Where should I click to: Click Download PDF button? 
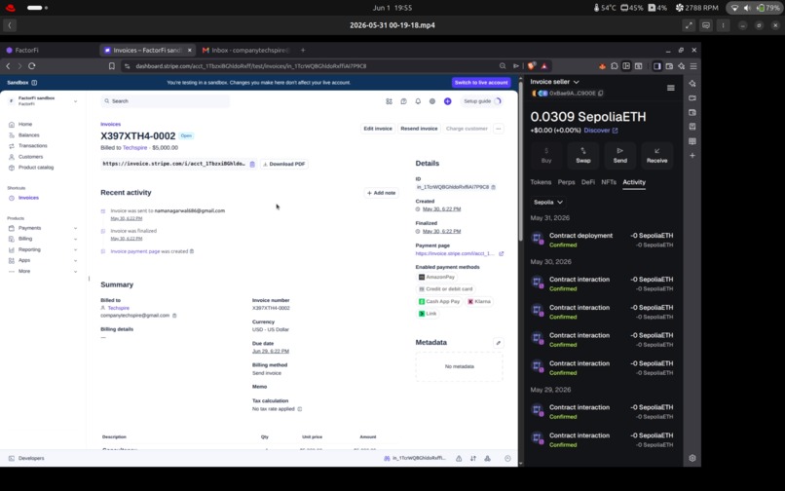[x=283, y=164]
